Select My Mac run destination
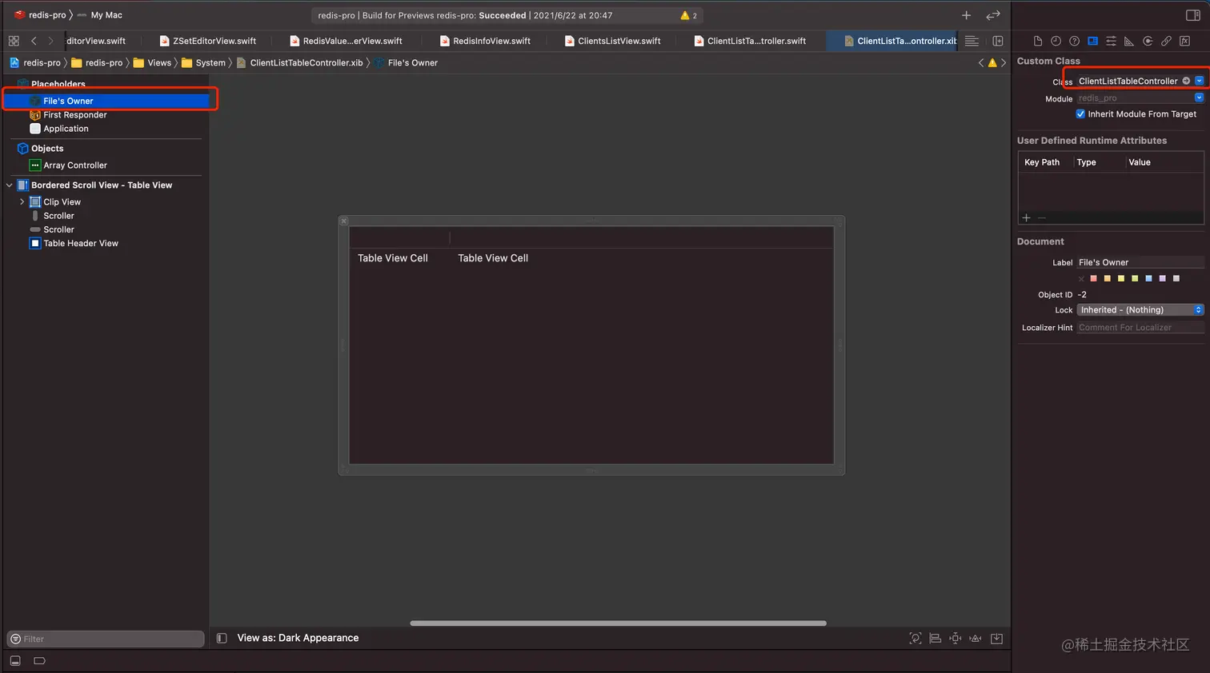The width and height of the screenshot is (1210, 673). point(100,15)
